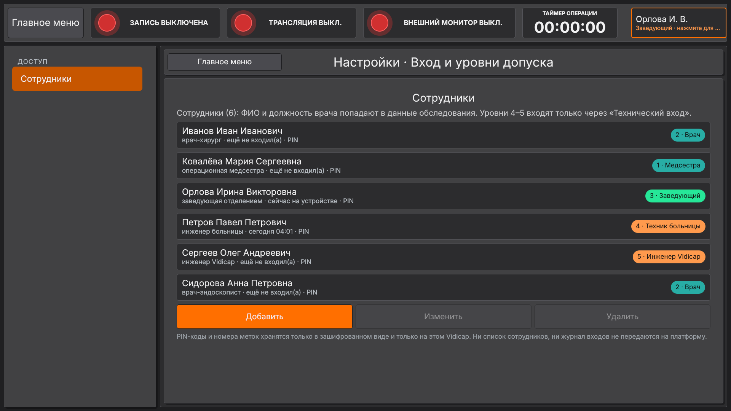Select Сотрудники in the access sidebar
Screen dimensions: 731x411
coord(77,79)
